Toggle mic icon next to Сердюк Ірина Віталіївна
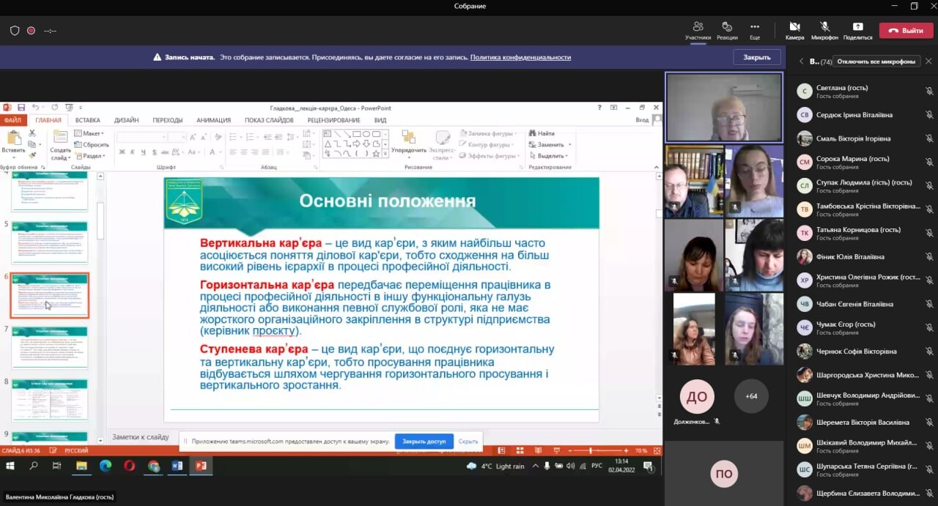The width and height of the screenshot is (938, 506). coord(928,115)
